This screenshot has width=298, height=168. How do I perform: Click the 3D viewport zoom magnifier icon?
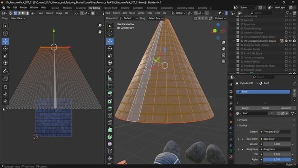tap(223, 42)
